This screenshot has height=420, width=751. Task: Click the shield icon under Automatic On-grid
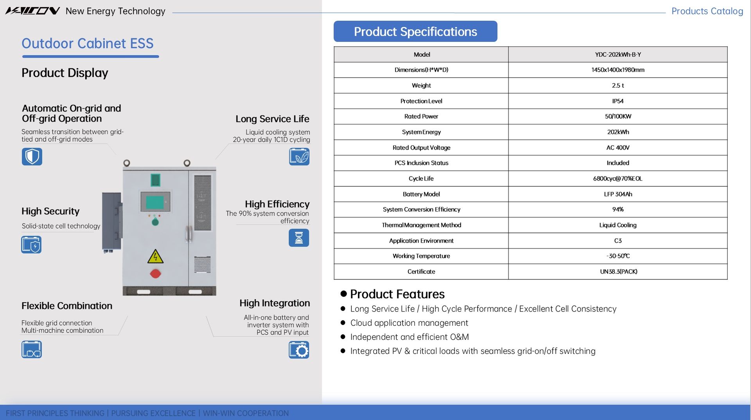(x=32, y=157)
